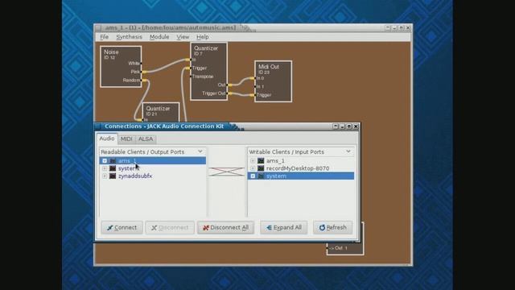Image resolution: width=515 pixels, height=290 pixels.
Task: Open the View menu
Action: point(183,37)
